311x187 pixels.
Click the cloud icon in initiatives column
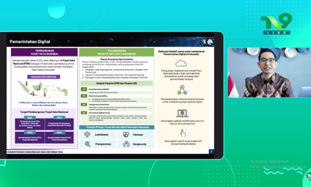point(181,63)
